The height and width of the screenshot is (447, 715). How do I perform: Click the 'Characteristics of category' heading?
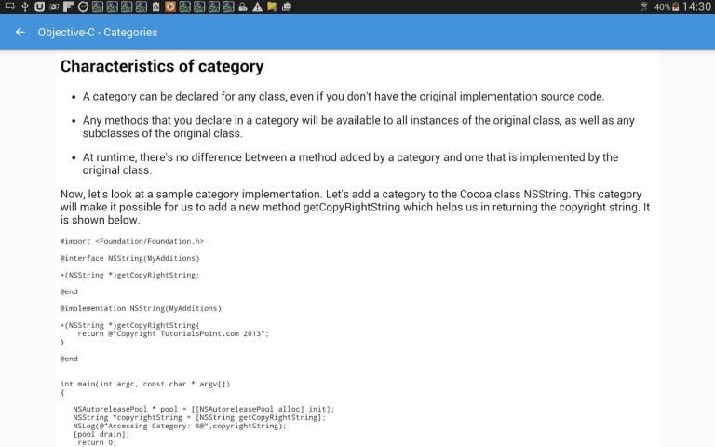tap(162, 66)
